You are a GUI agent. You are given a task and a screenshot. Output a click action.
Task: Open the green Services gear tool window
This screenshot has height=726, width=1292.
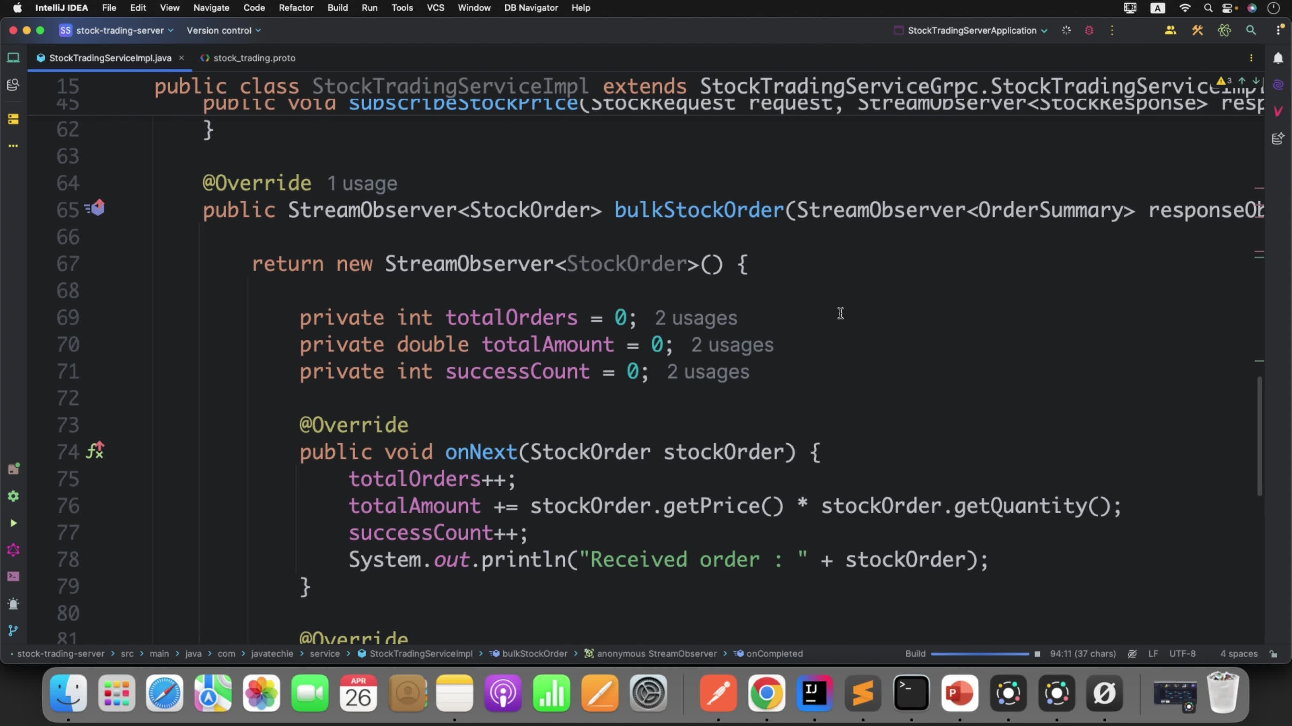click(13, 496)
